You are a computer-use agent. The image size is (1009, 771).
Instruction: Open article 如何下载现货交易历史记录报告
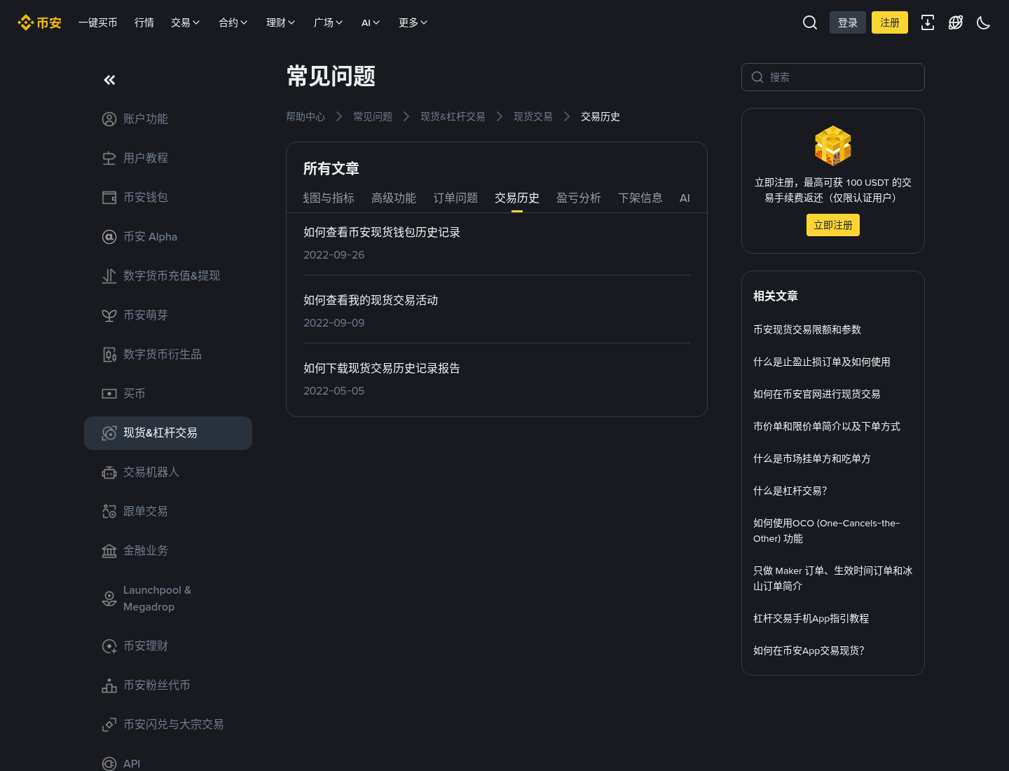coord(382,368)
